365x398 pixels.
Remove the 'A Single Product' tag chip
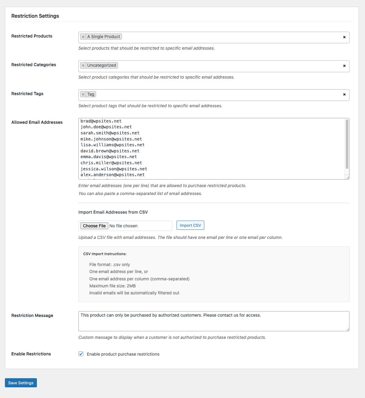pos(83,37)
